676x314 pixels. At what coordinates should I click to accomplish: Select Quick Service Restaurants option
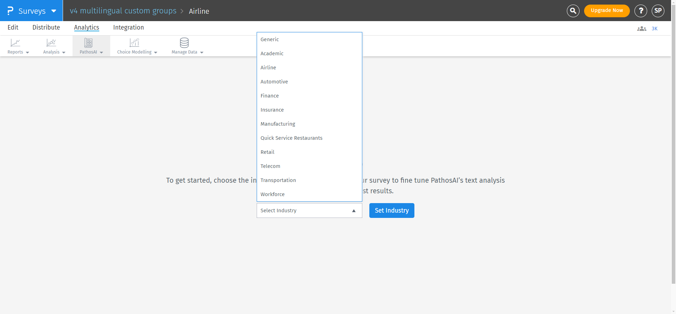click(291, 138)
